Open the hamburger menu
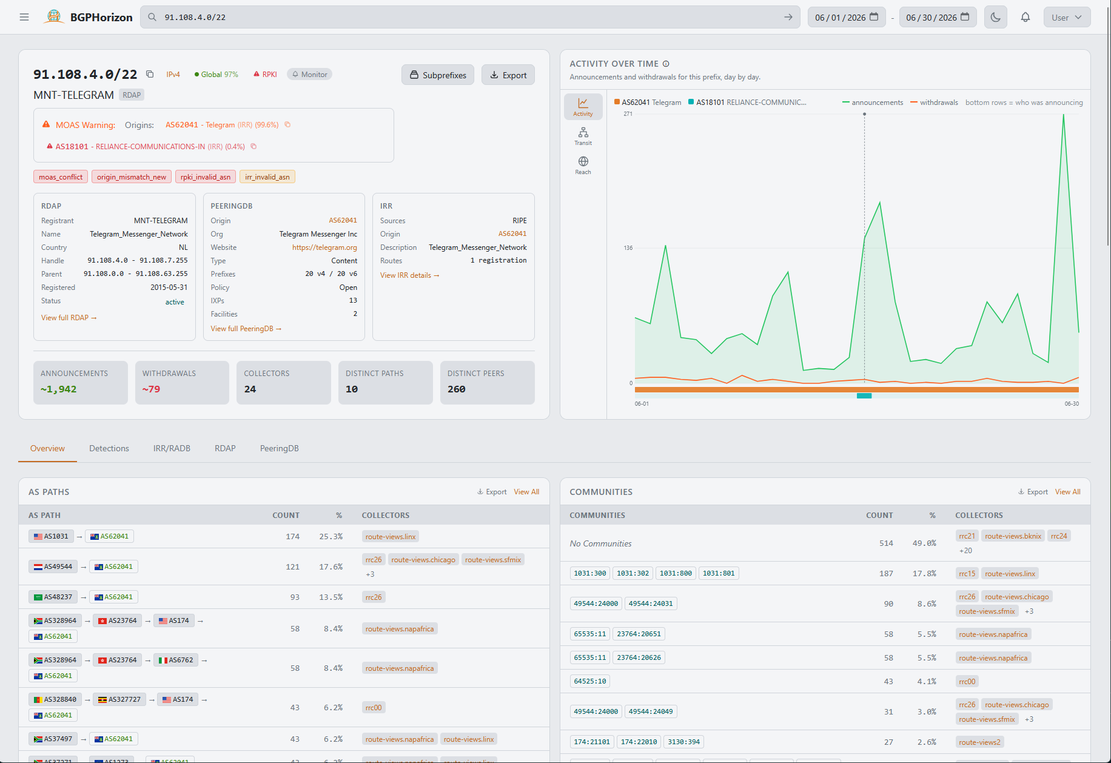The image size is (1111, 763). (x=24, y=17)
